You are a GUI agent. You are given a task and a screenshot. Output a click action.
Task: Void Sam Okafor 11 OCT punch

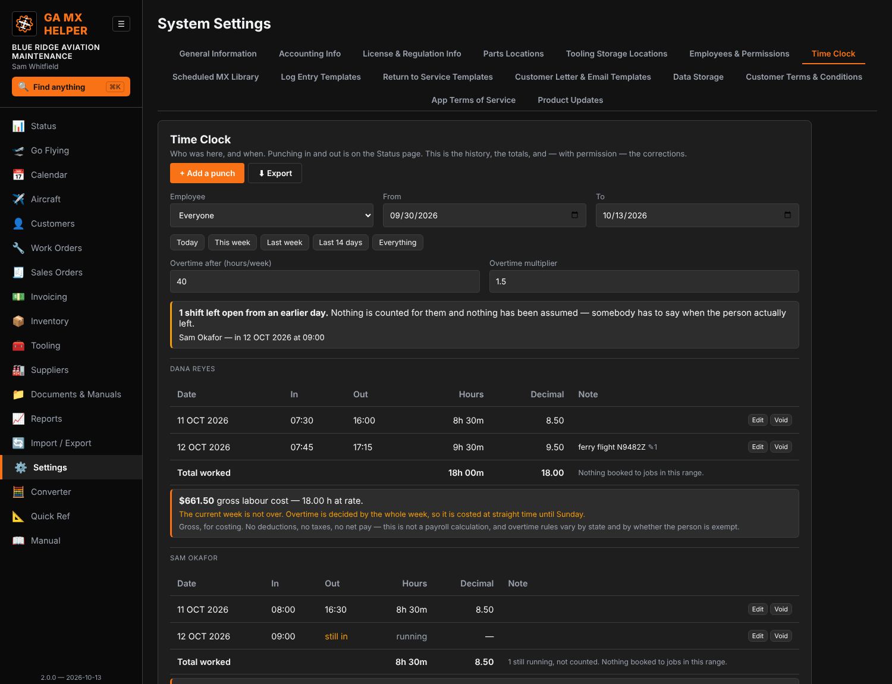[x=781, y=609]
